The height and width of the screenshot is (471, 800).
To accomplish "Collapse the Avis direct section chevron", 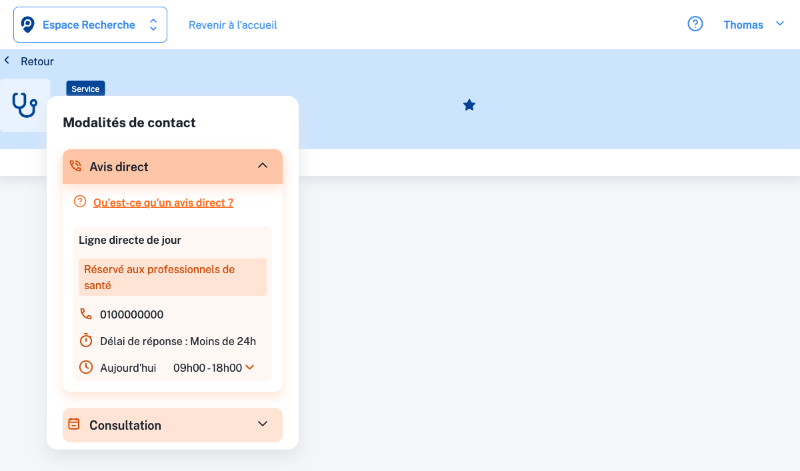I will (x=263, y=165).
